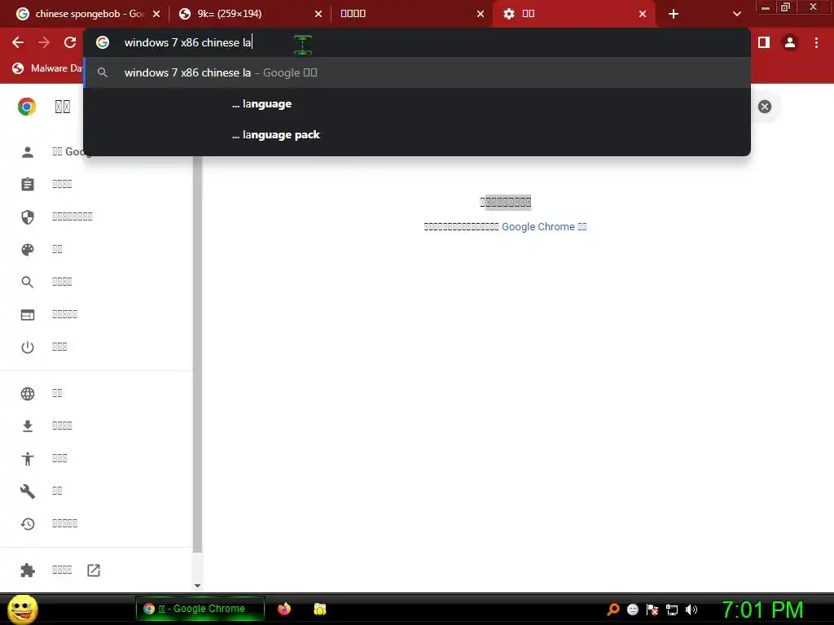Open the extensions puzzle piece entry
This screenshot has height=625, width=834.
pyautogui.click(x=28, y=570)
